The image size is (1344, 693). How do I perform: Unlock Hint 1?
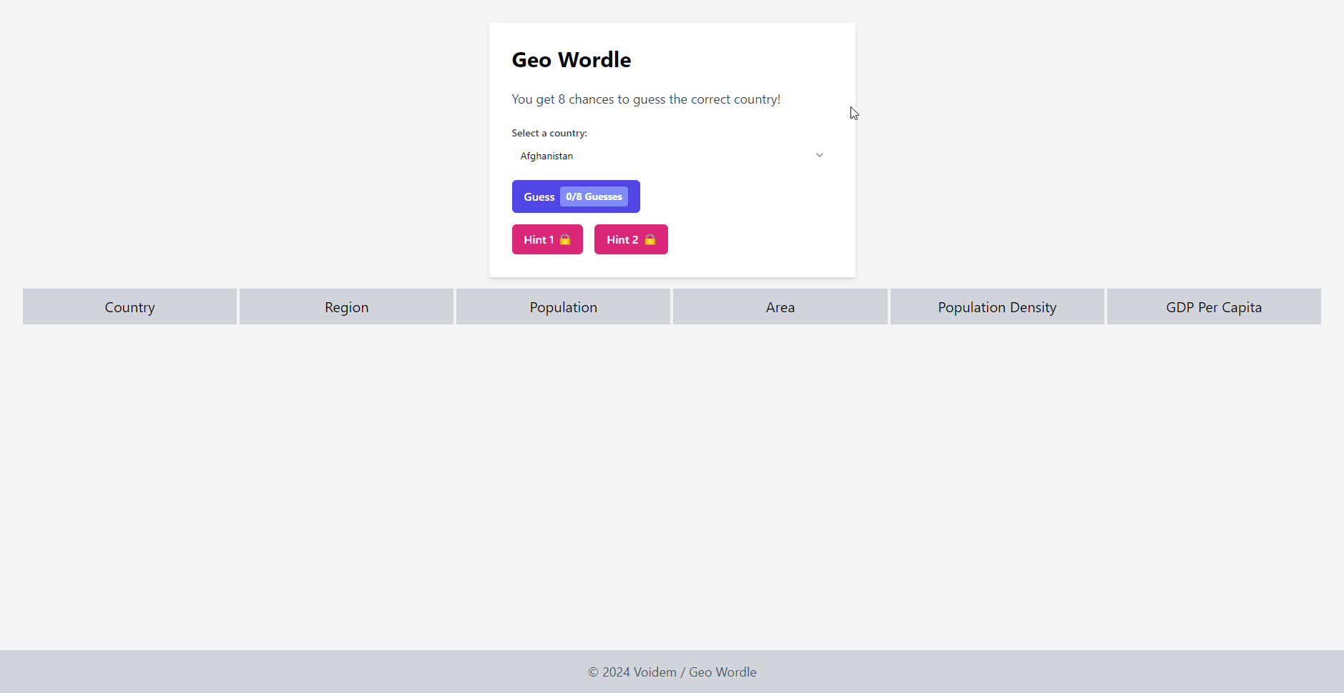click(x=546, y=239)
